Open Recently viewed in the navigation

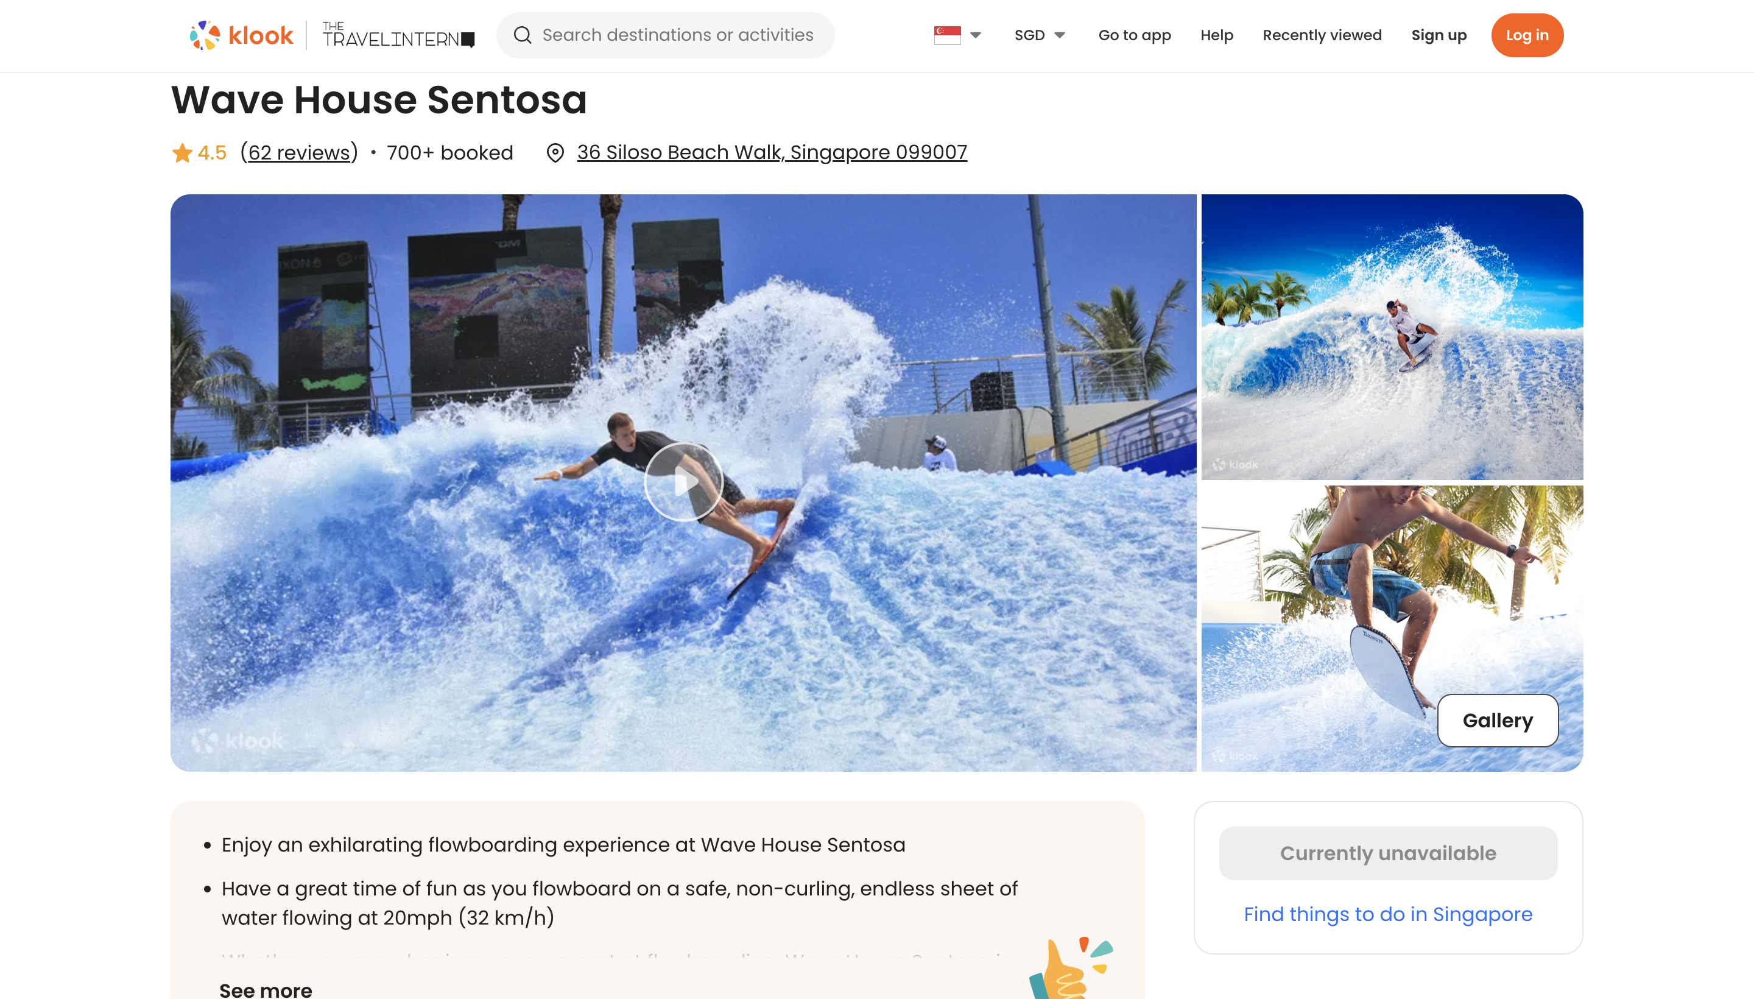[x=1322, y=35]
